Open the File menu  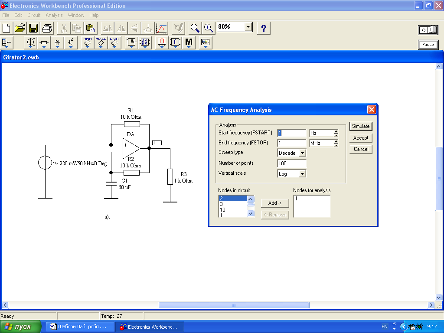coord(6,15)
